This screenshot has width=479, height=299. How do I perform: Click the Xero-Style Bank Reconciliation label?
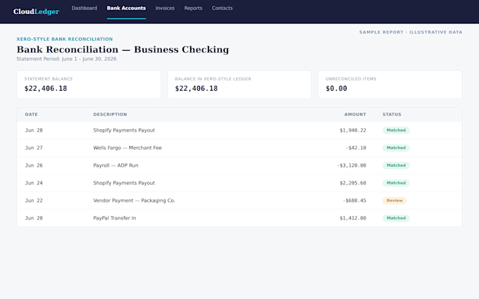pos(65,39)
